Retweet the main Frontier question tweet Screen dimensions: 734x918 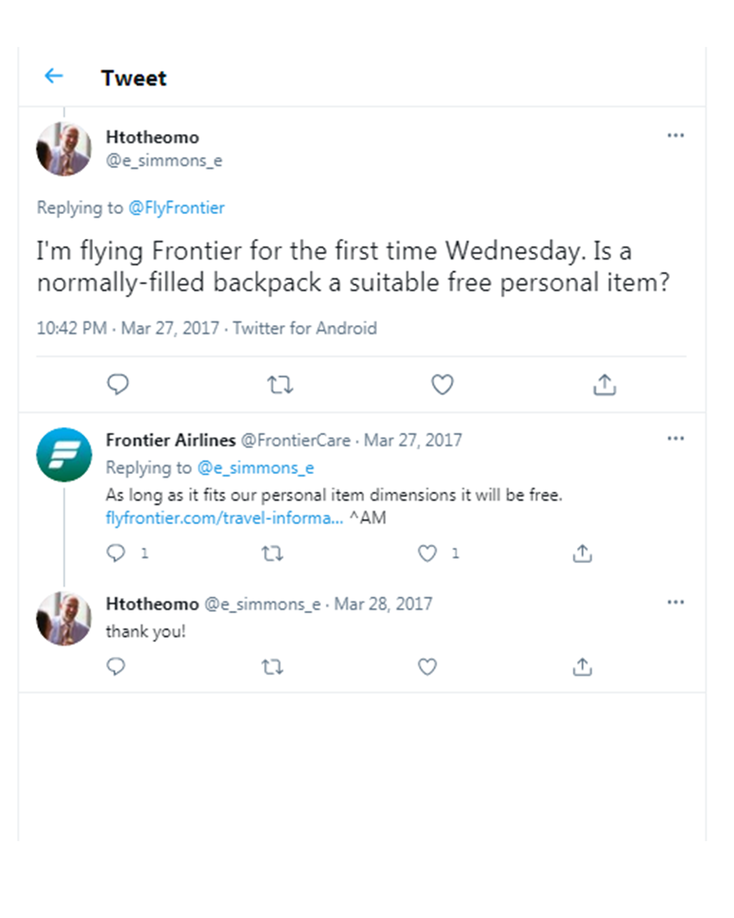(279, 385)
